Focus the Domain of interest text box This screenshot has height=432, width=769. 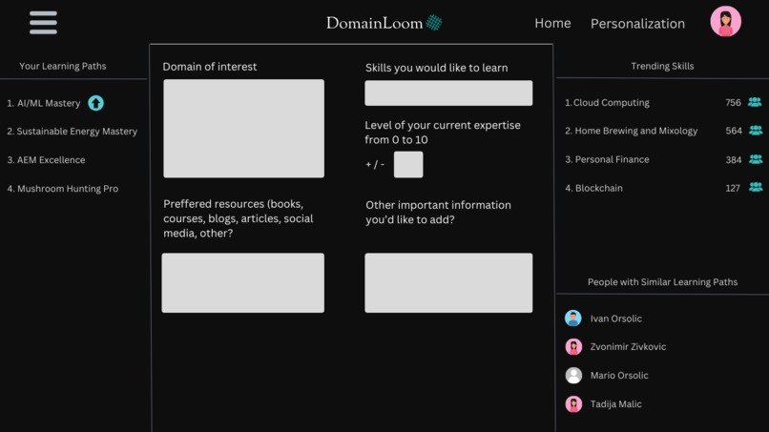point(243,129)
